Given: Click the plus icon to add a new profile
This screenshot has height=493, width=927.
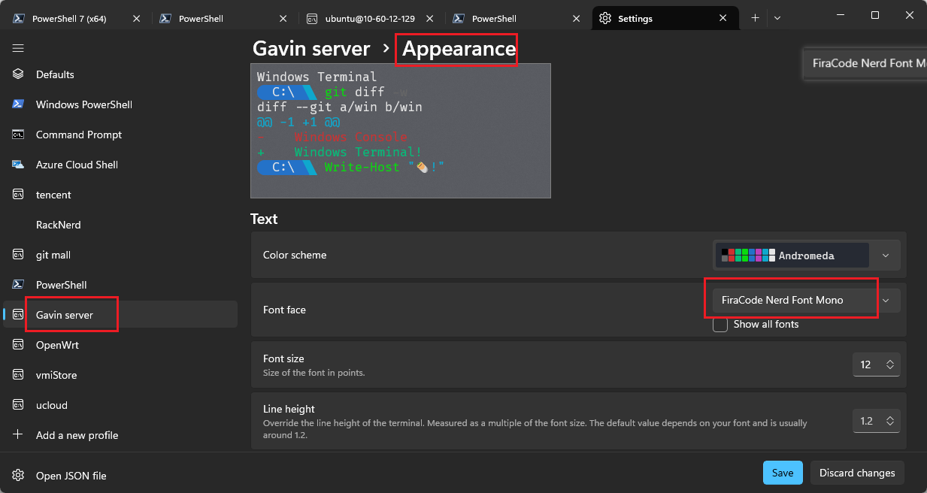Looking at the screenshot, I should click(x=19, y=435).
